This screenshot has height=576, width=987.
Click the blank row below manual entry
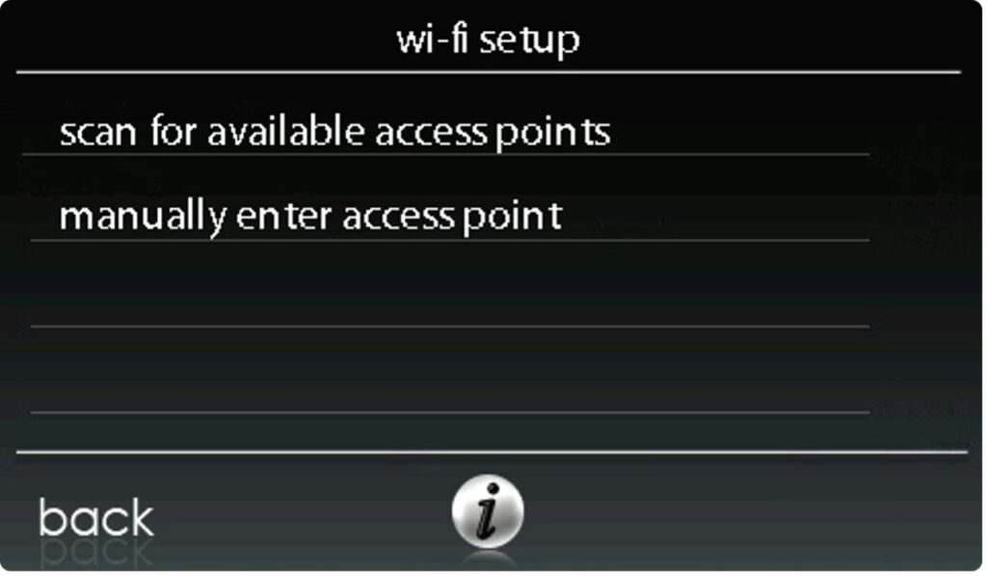450,284
